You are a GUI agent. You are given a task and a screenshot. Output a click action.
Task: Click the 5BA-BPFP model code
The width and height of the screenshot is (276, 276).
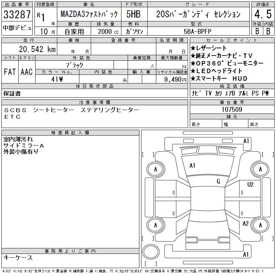coord(198,31)
